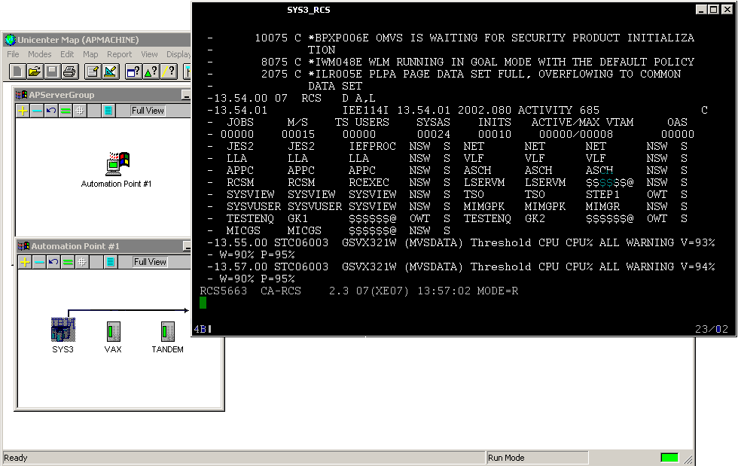Click white grid icon in APServerGroup toolbar
The height and width of the screenshot is (466, 738).
80,111
